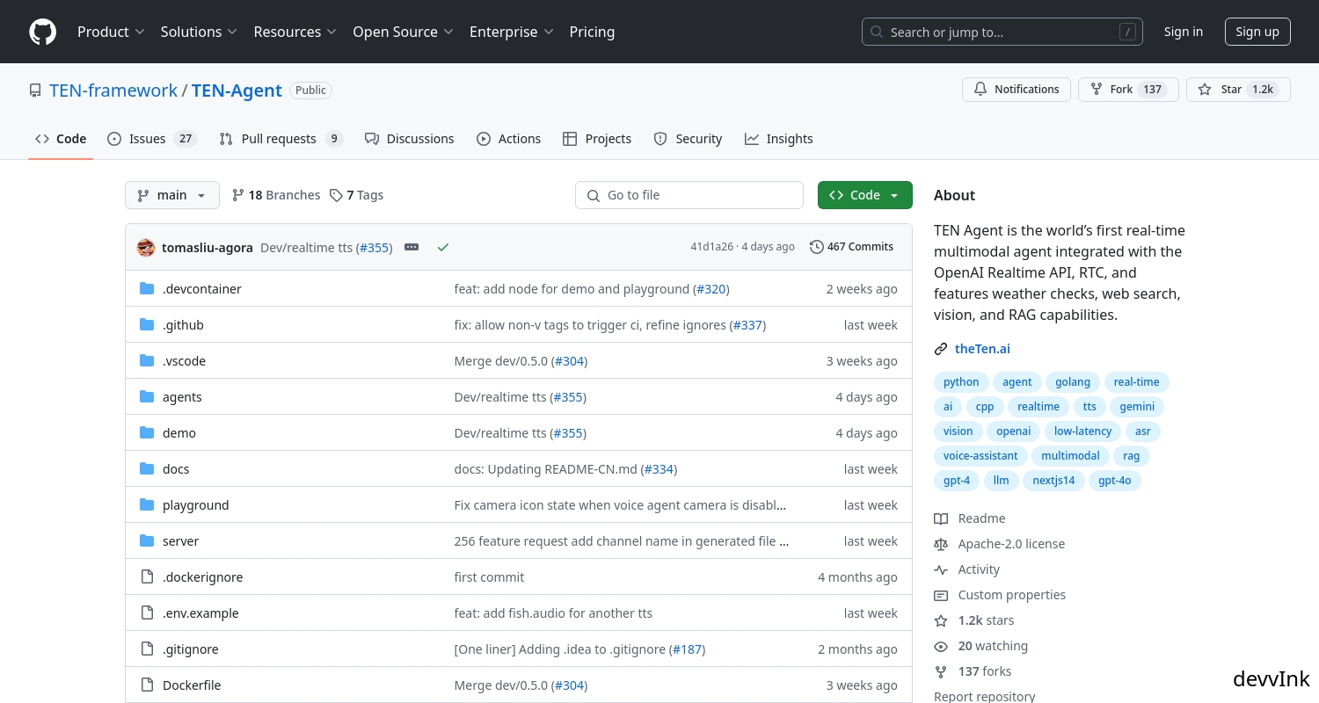
Task: Click the tomasliu-agora avatar image
Action: pos(146,248)
